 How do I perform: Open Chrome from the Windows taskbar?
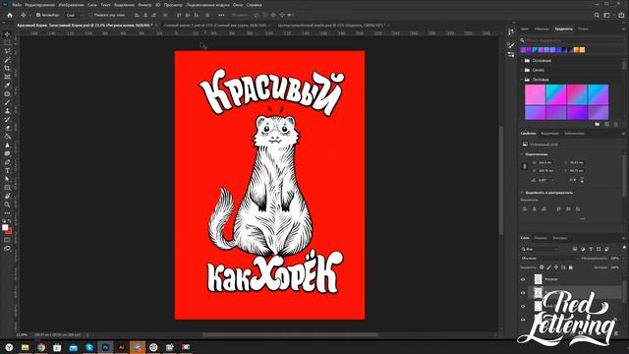pos(41,347)
